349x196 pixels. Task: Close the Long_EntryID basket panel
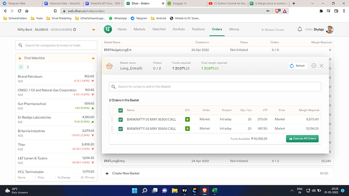(x=321, y=66)
